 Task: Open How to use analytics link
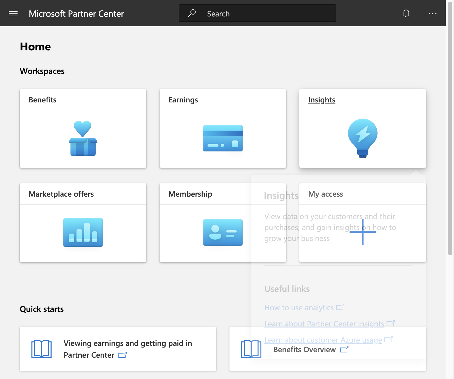tap(299, 308)
